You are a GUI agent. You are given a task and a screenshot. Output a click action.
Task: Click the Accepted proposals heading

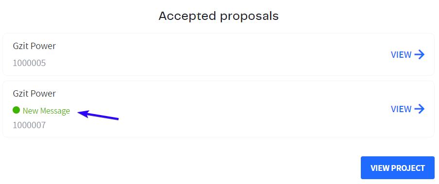pyautogui.click(x=219, y=16)
